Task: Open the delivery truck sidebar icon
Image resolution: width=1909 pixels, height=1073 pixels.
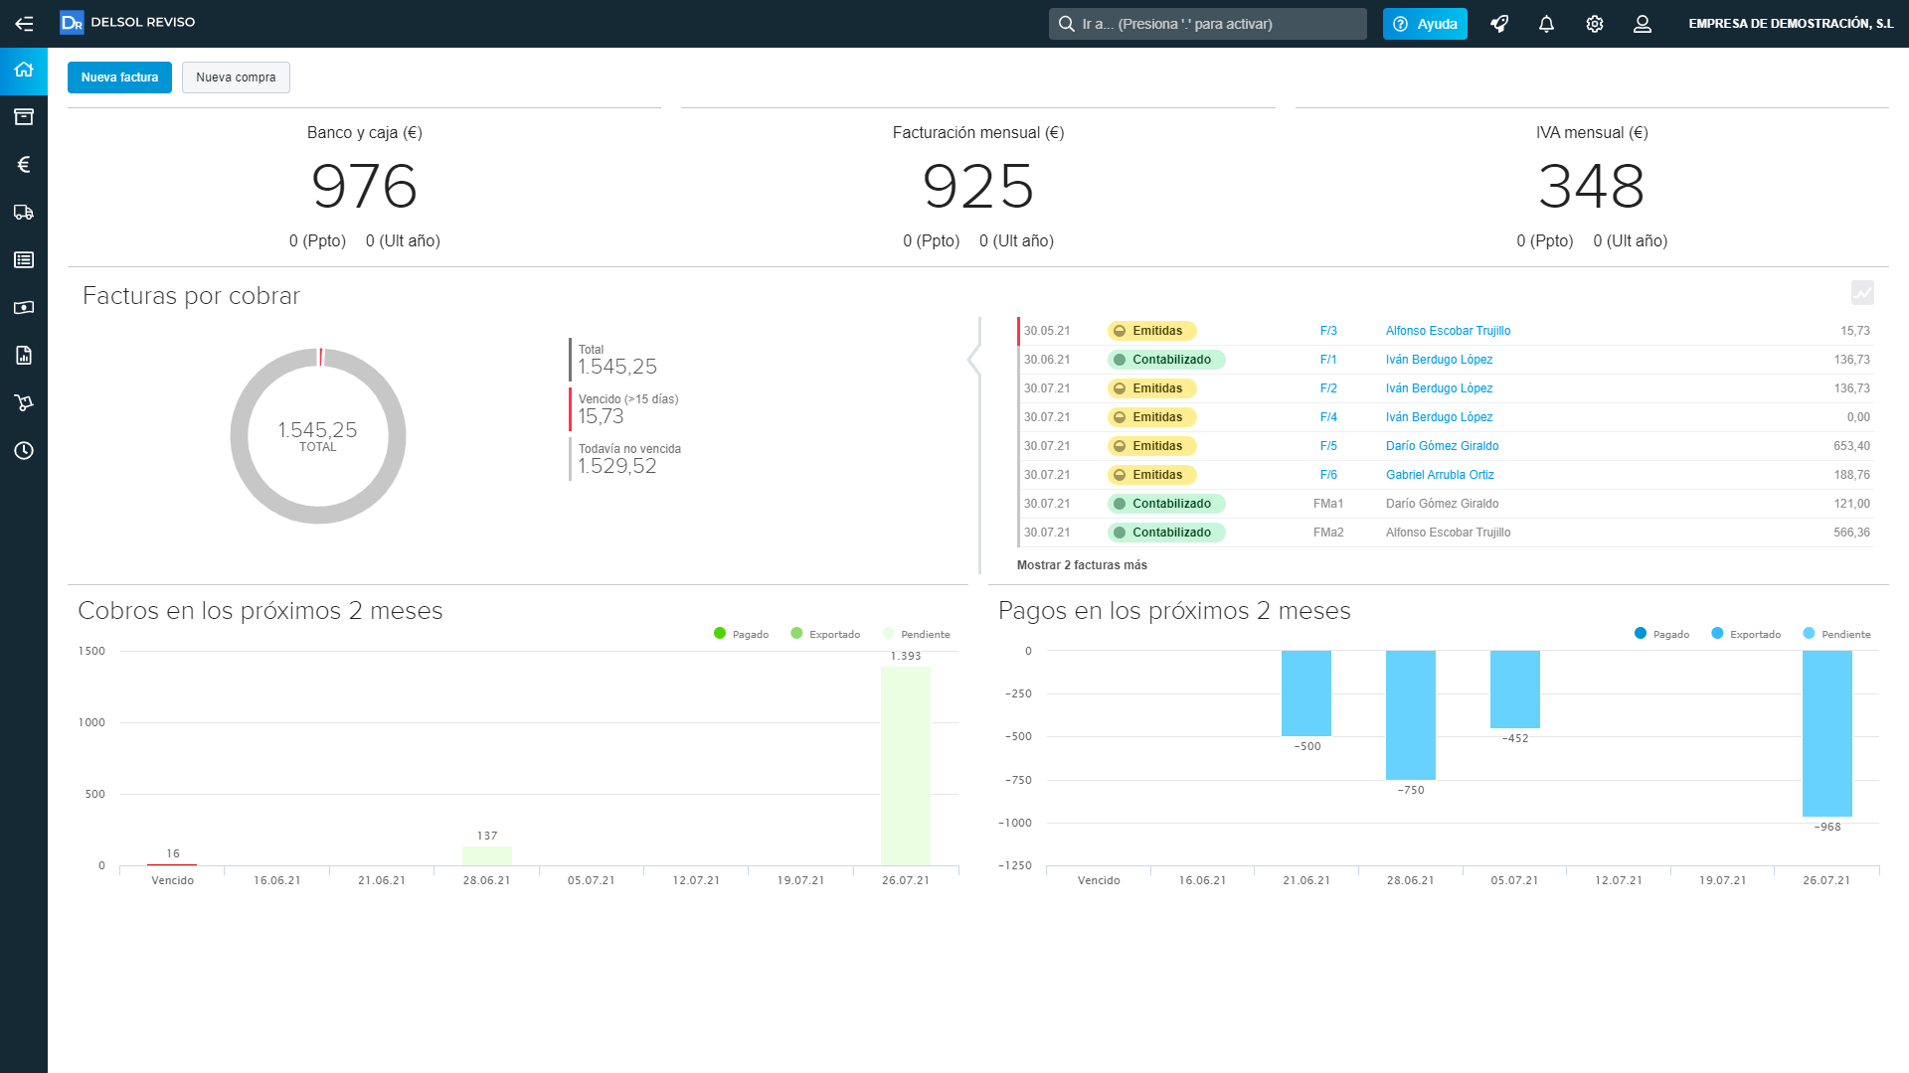Action: (24, 213)
